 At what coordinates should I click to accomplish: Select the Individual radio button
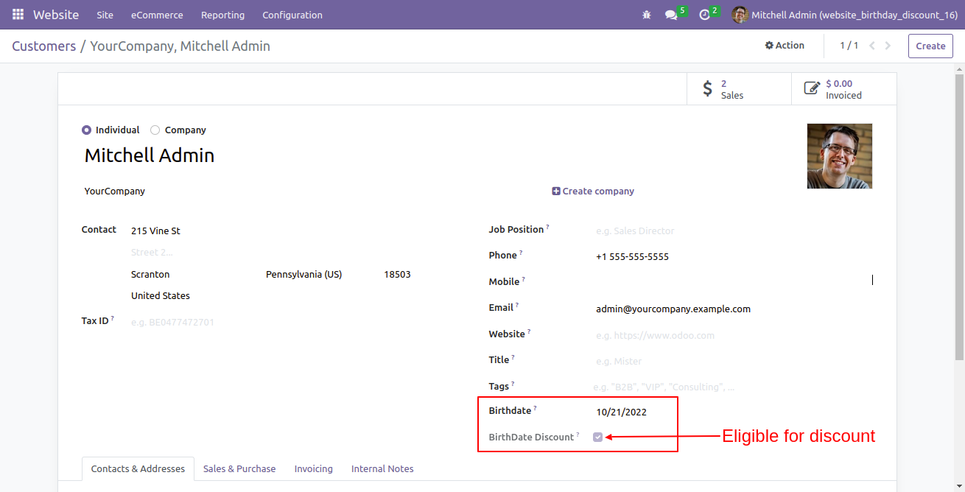pyautogui.click(x=87, y=130)
